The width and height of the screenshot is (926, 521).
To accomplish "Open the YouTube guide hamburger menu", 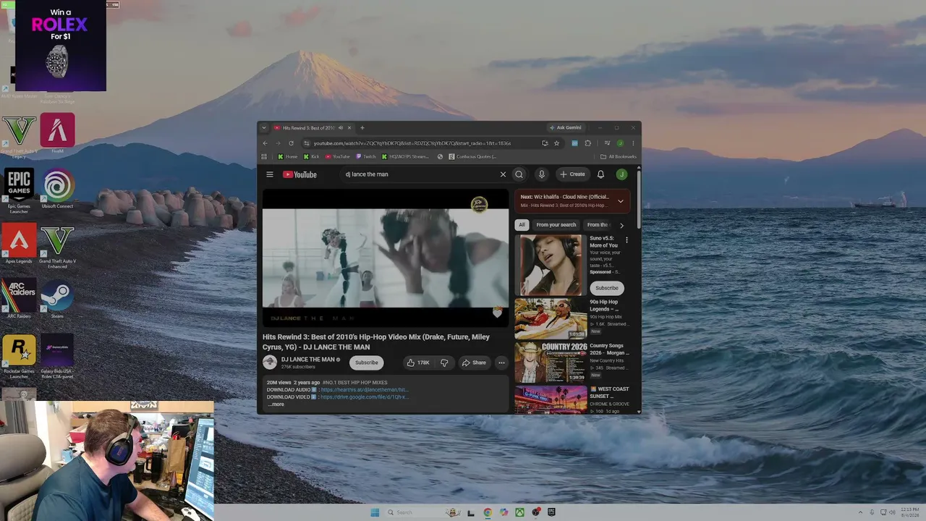I will coord(270,174).
